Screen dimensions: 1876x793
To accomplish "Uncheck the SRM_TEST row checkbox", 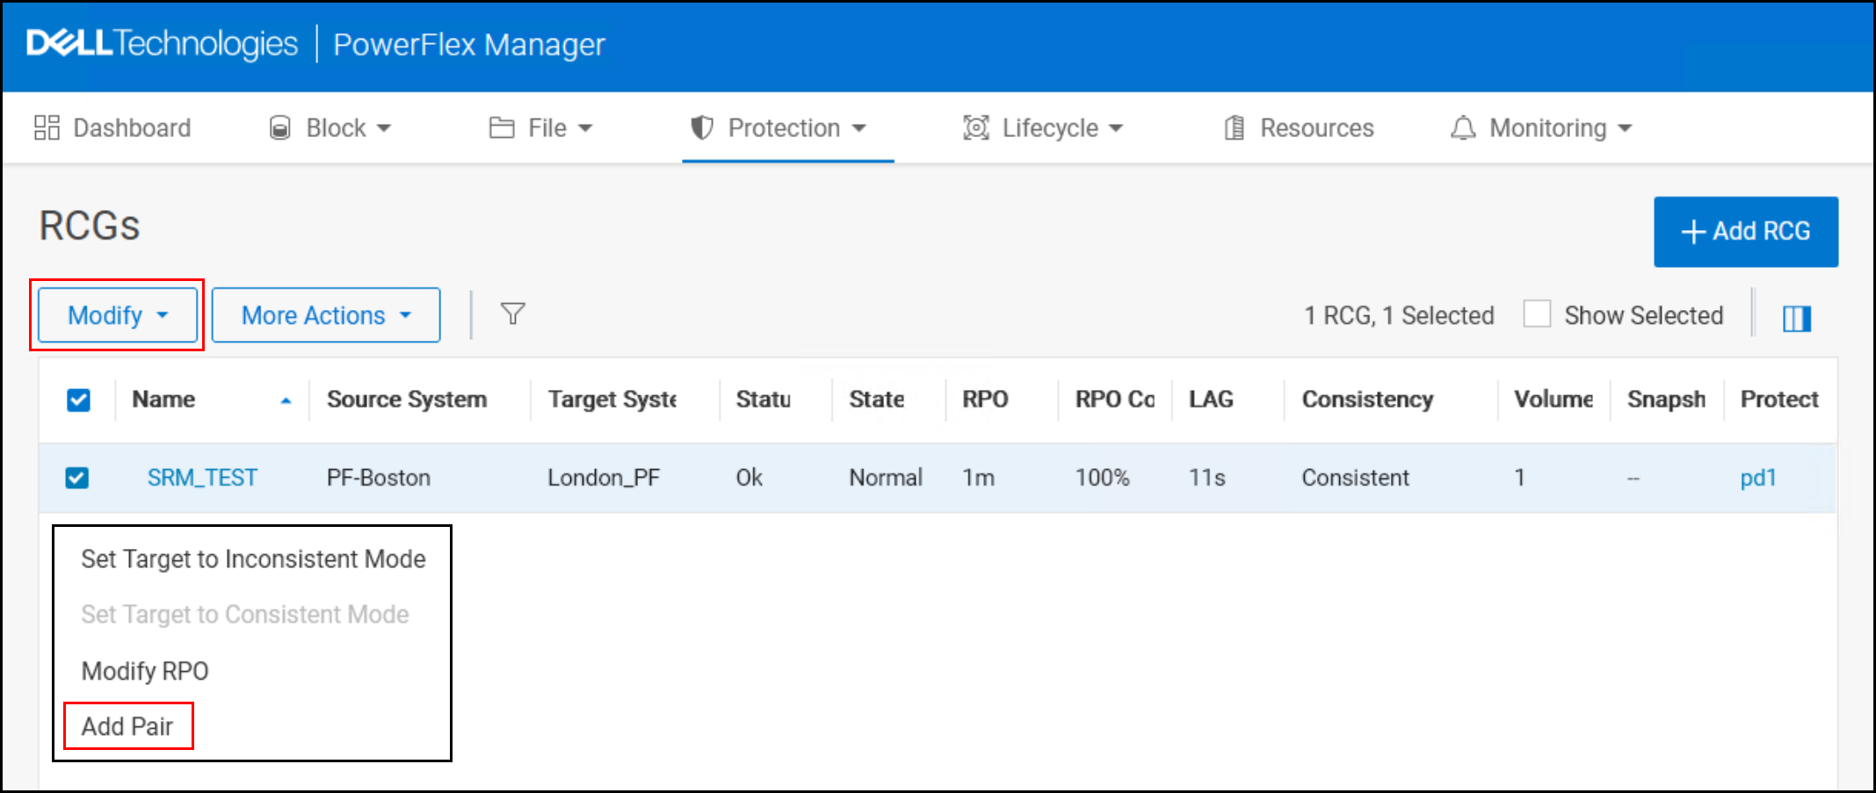I will (x=77, y=478).
